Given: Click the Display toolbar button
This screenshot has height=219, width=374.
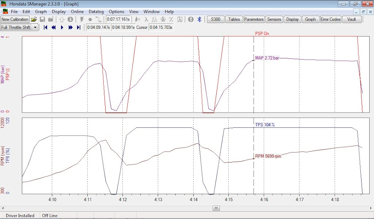Looking at the screenshot, I should [x=293, y=19].
